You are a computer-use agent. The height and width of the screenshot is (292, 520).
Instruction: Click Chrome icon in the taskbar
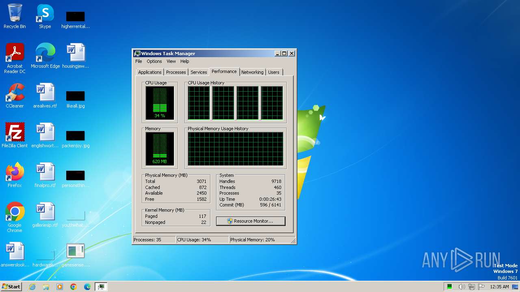tap(74, 287)
